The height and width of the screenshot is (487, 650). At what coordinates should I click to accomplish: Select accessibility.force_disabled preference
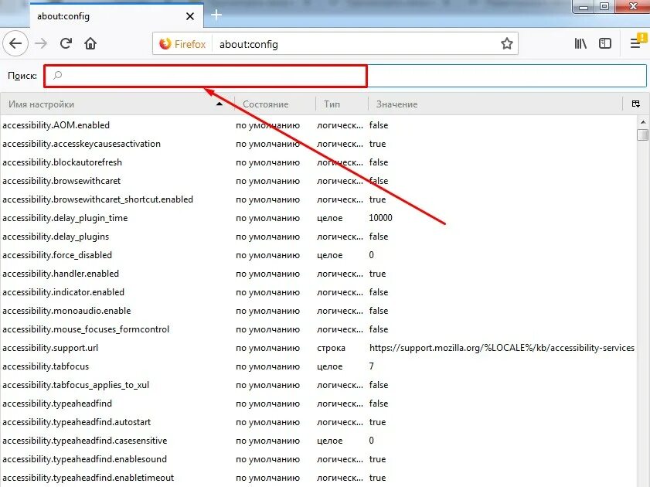(x=318, y=255)
